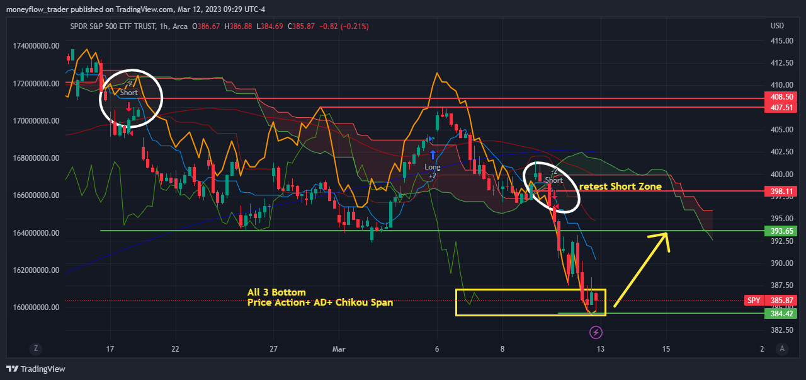The width and height of the screenshot is (806, 380).
Task: Click the 410.00 price axis tick
Action: pyautogui.click(x=781, y=85)
